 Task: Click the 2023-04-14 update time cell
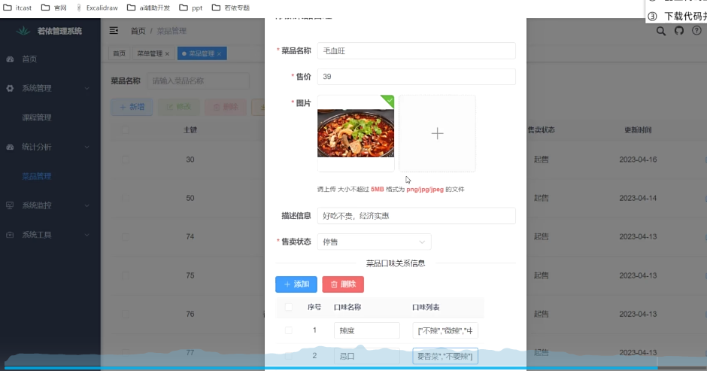[x=638, y=198]
